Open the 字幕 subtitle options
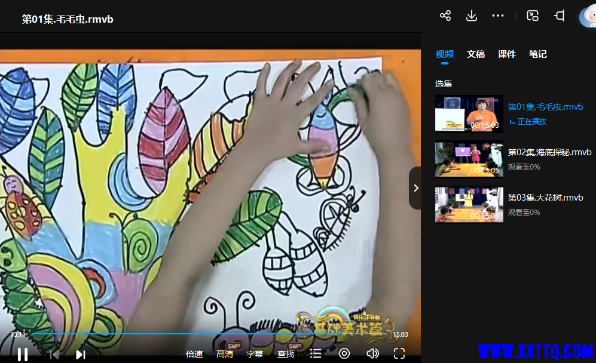 [255, 354]
